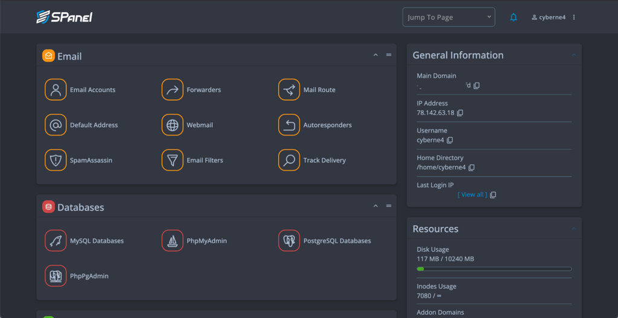The width and height of the screenshot is (618, 318).
Task: Click the Addon Domains label
Action: tap(439, 313)
